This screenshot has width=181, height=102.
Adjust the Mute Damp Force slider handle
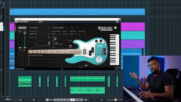pyautogui.click(x=70, y=46)
